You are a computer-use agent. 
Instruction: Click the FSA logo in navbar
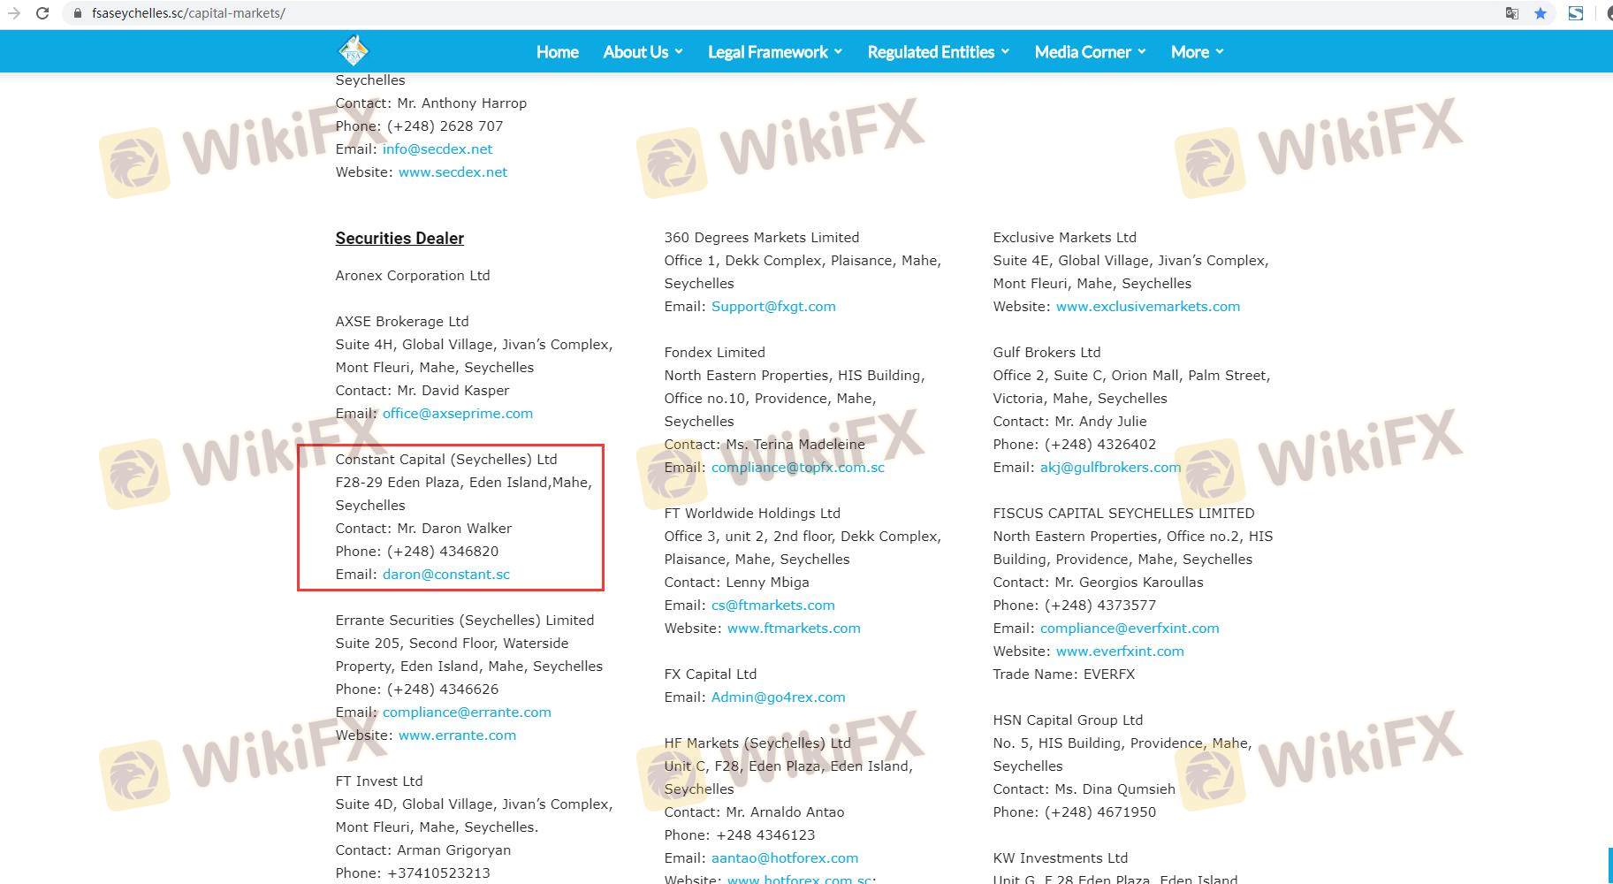click(x=353, y=51)
